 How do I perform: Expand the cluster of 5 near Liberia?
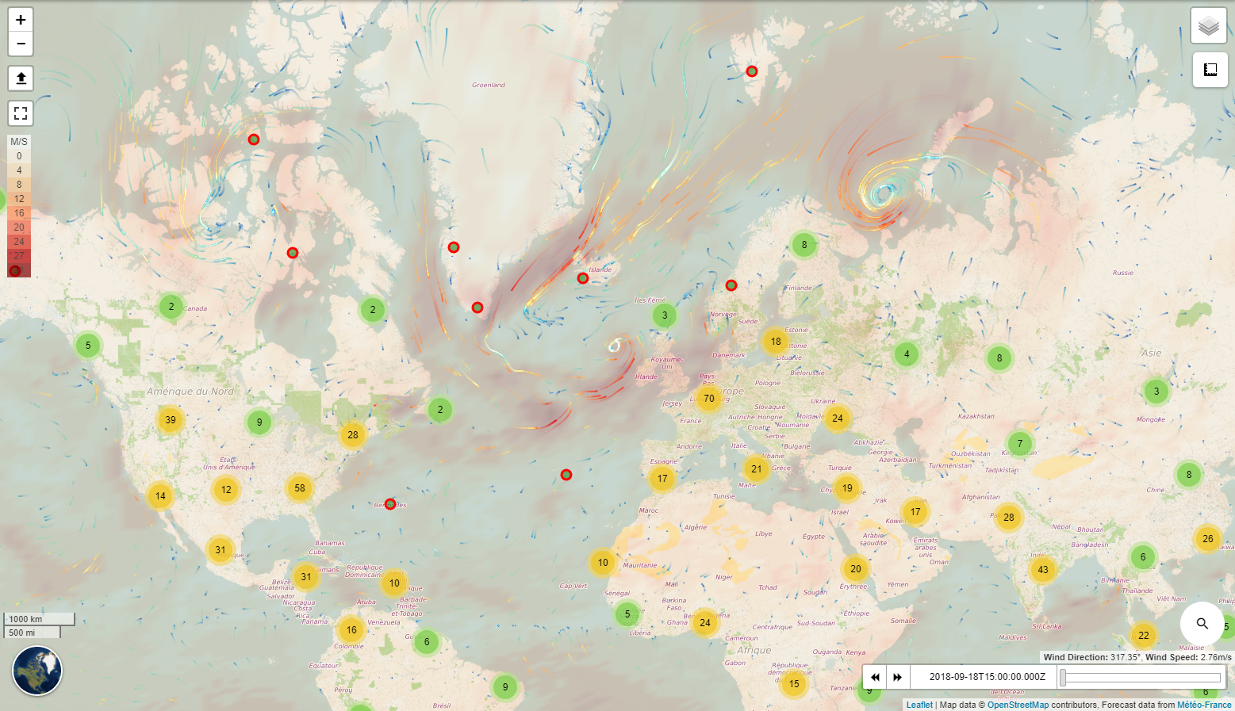click(x=627, y=614)
